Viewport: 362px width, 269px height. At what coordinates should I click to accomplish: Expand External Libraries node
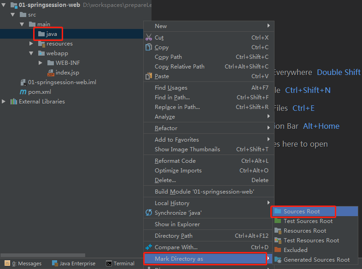[4, 102]
